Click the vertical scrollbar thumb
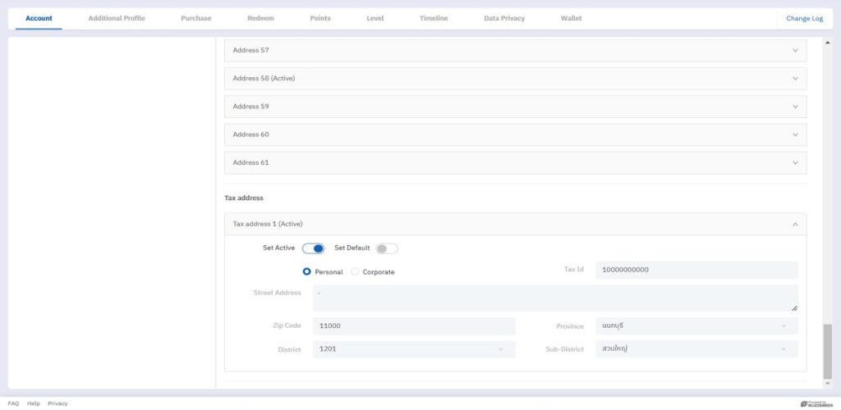This screenshot has width=841, height=410. coord(827,351)
